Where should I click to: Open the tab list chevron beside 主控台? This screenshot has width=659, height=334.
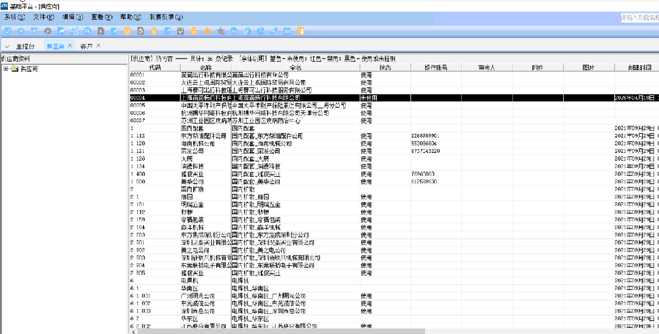tap(7, 46)
